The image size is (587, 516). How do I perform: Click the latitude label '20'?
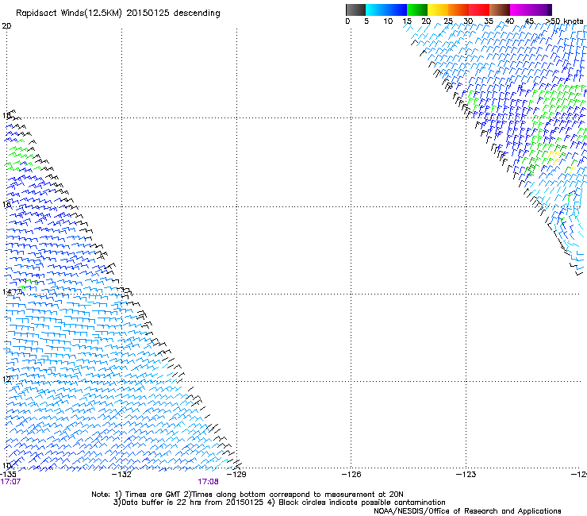[6, 26]
